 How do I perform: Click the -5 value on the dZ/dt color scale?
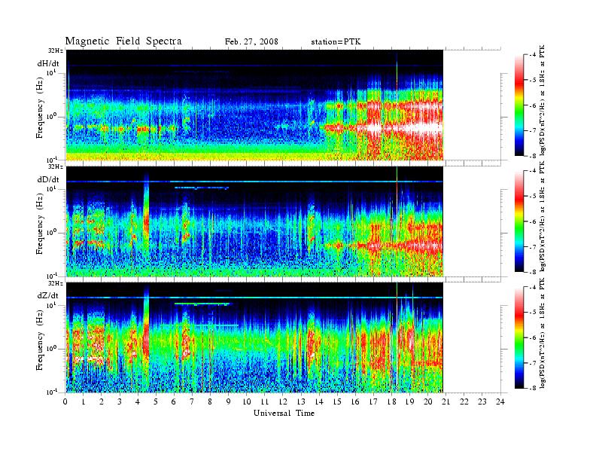pyautogui.click(x=533, y=313)
